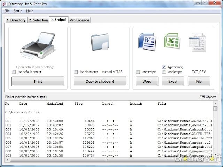Click the 375 Objects count label

click(x=208, y=97)
